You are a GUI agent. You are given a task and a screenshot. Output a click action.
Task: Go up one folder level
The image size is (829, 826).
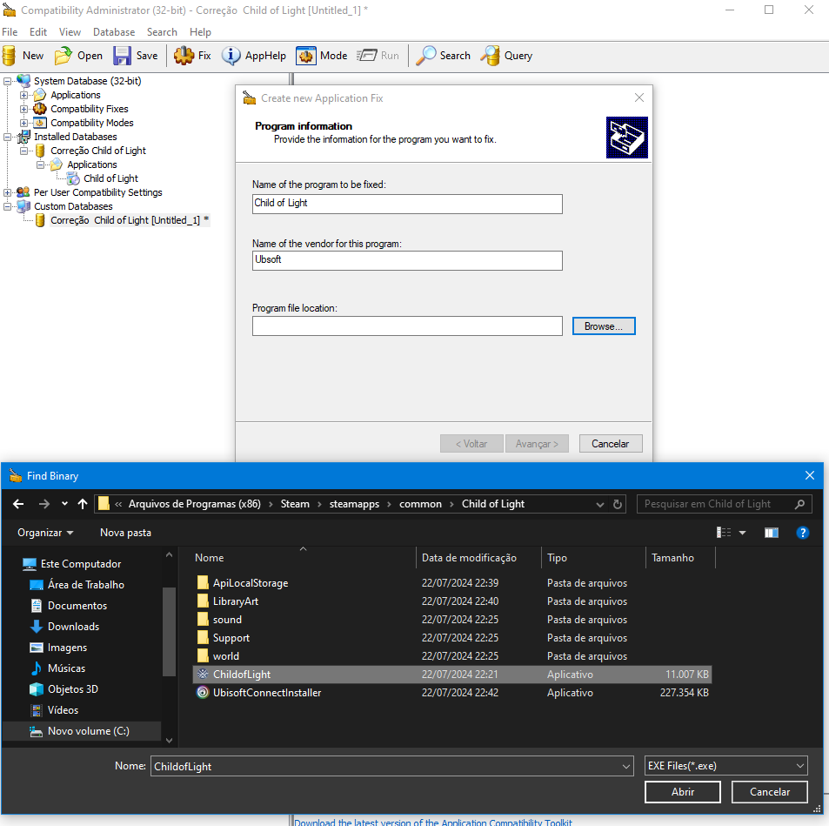[83, 504]
